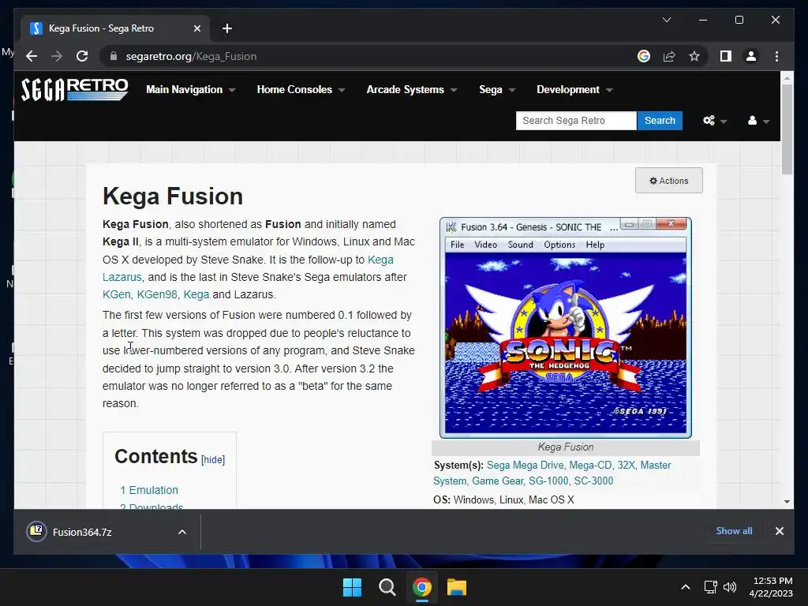Click the scrollbar up arrow

[x=787, y=77]
